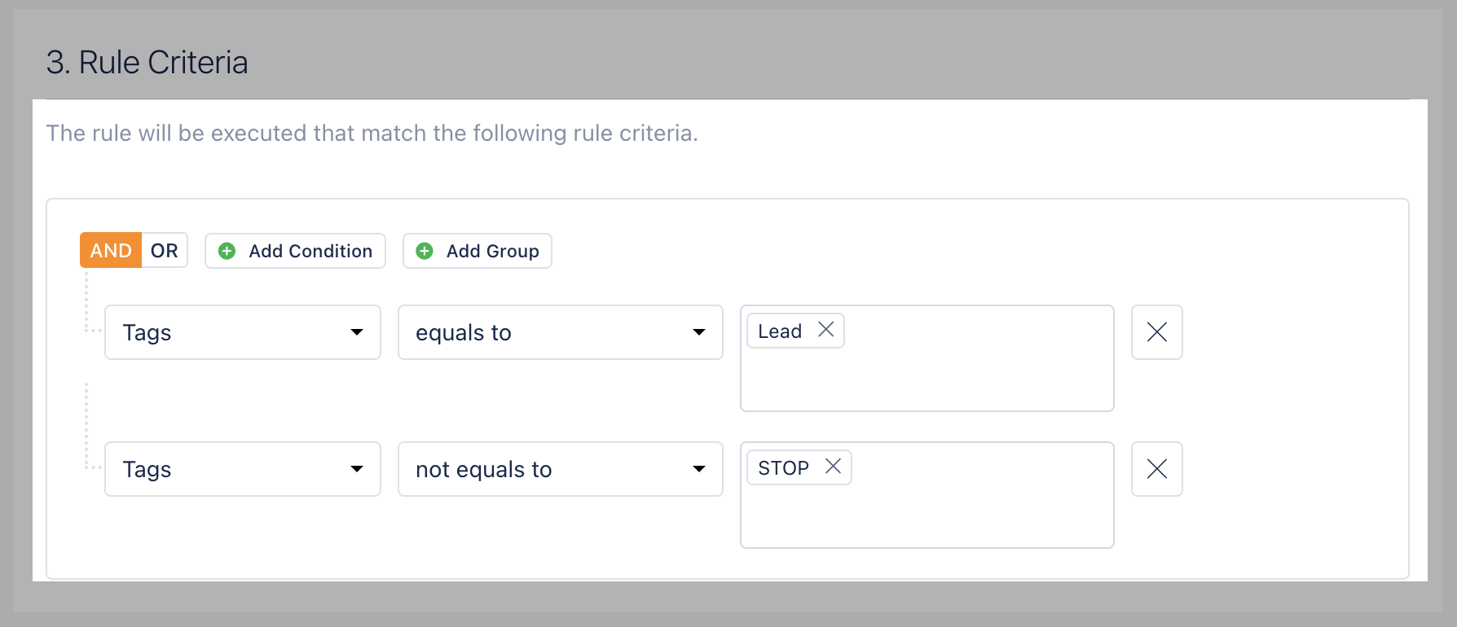Click the caret arrow on the equals to dropdown
This screenshot has width=1457, height=627.
click(x=698, y=332)
